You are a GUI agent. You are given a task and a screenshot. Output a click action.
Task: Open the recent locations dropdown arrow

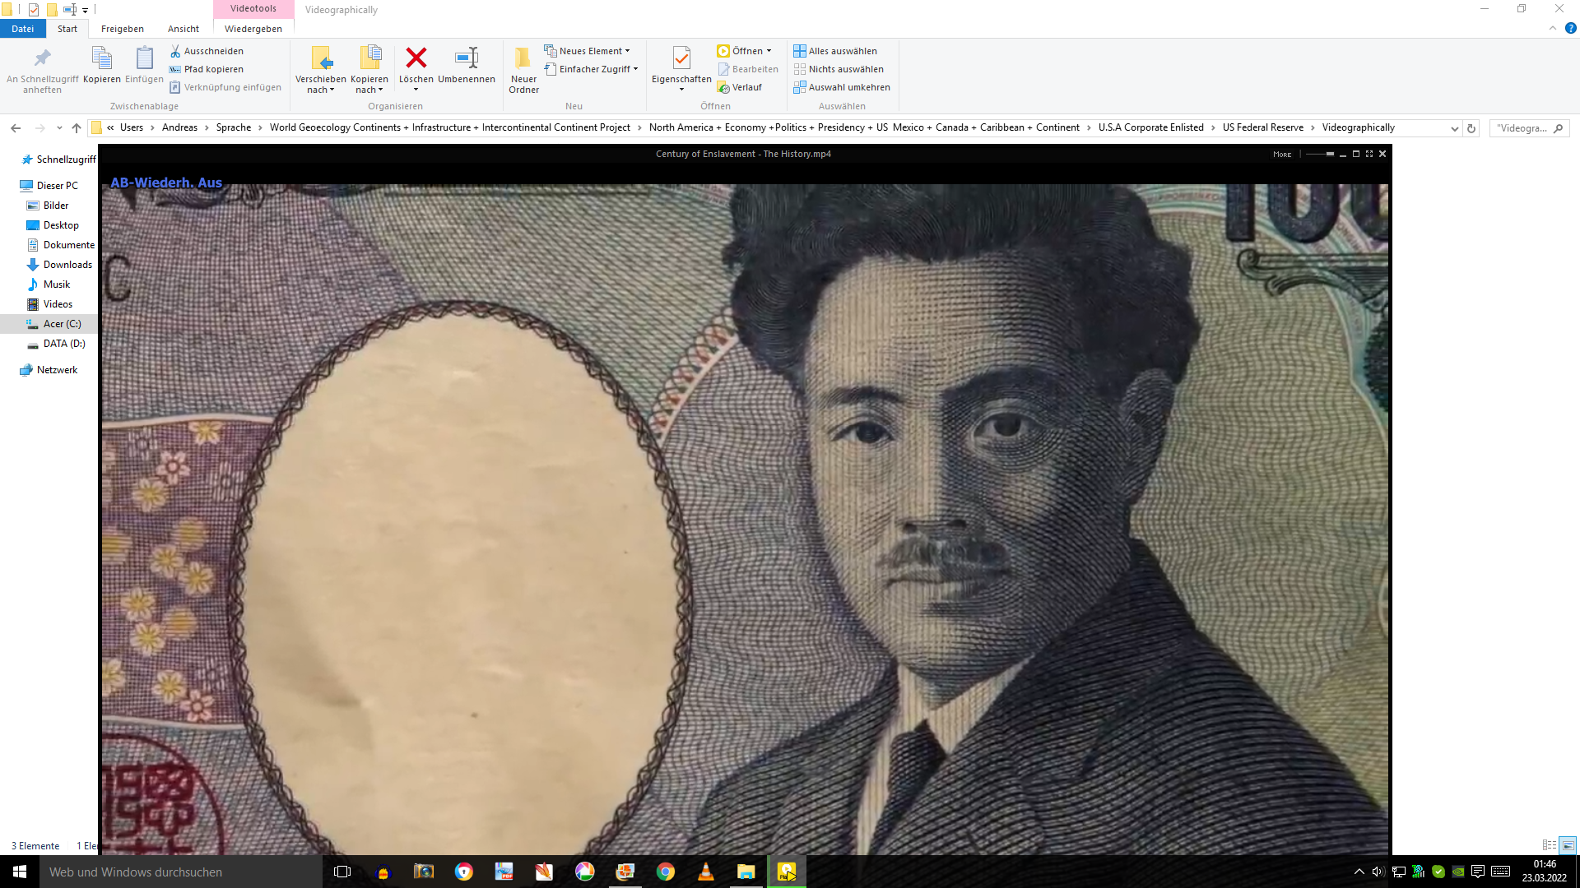pyautogui.click(x=59, y=128)
